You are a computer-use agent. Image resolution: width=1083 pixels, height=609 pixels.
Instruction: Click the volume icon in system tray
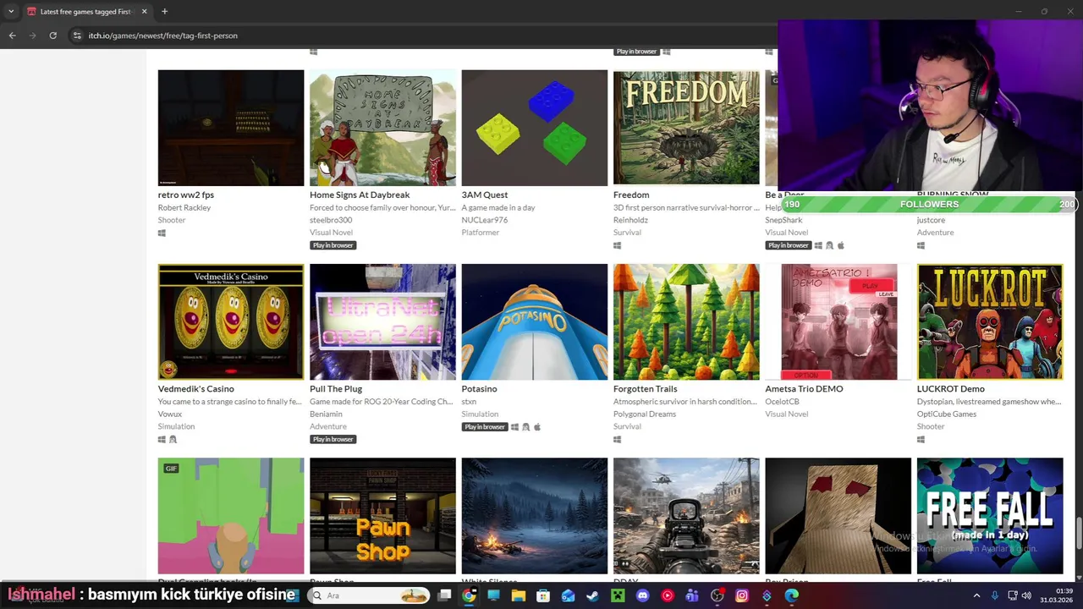1026,595
